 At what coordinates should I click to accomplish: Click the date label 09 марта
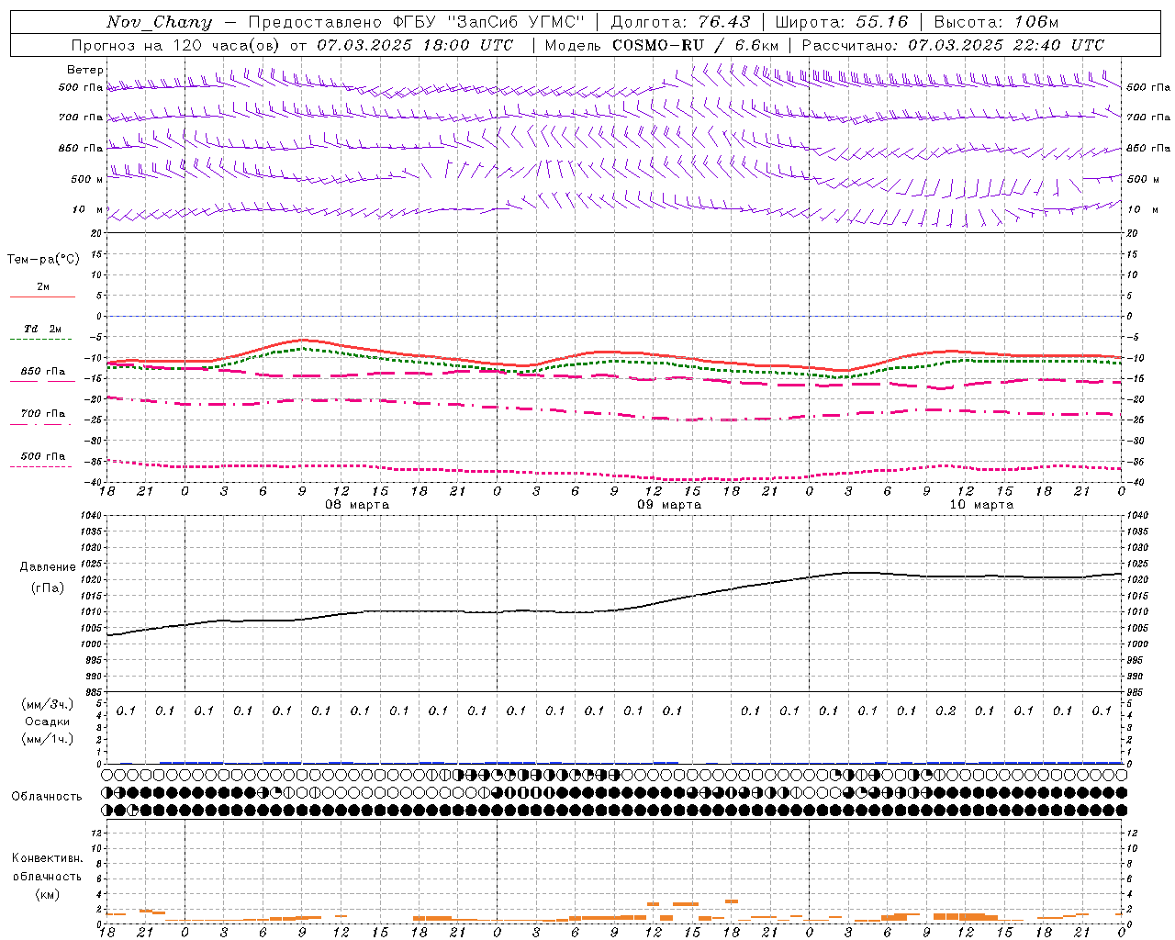[669, 505]
